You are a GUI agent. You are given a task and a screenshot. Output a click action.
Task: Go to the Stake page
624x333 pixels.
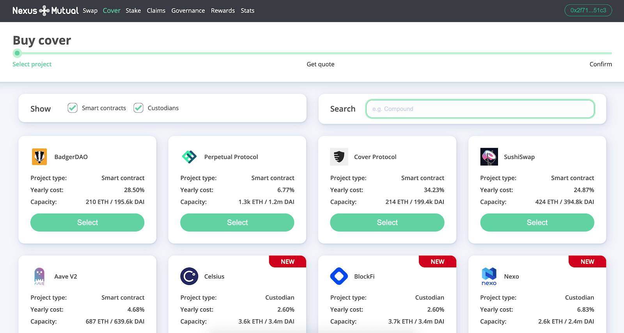[133, 11]
